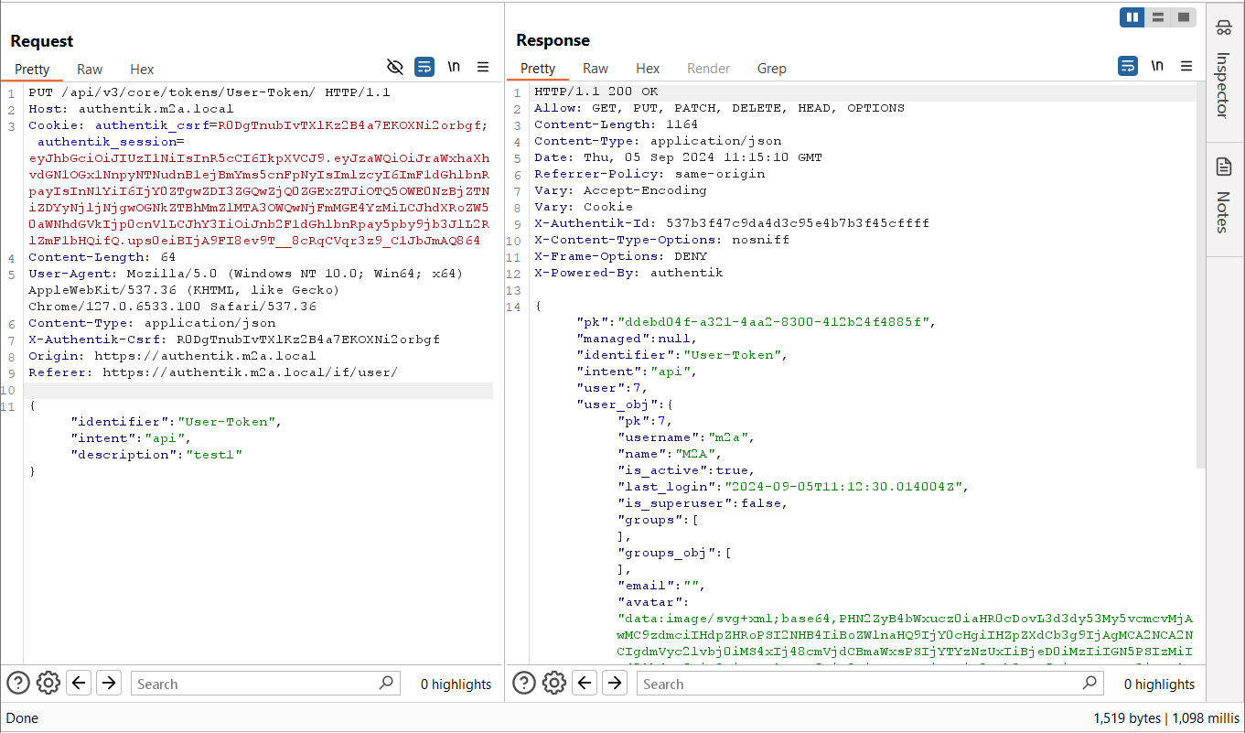
Task: Switch to Request Raw tab
Action: [x=90, y=69]
